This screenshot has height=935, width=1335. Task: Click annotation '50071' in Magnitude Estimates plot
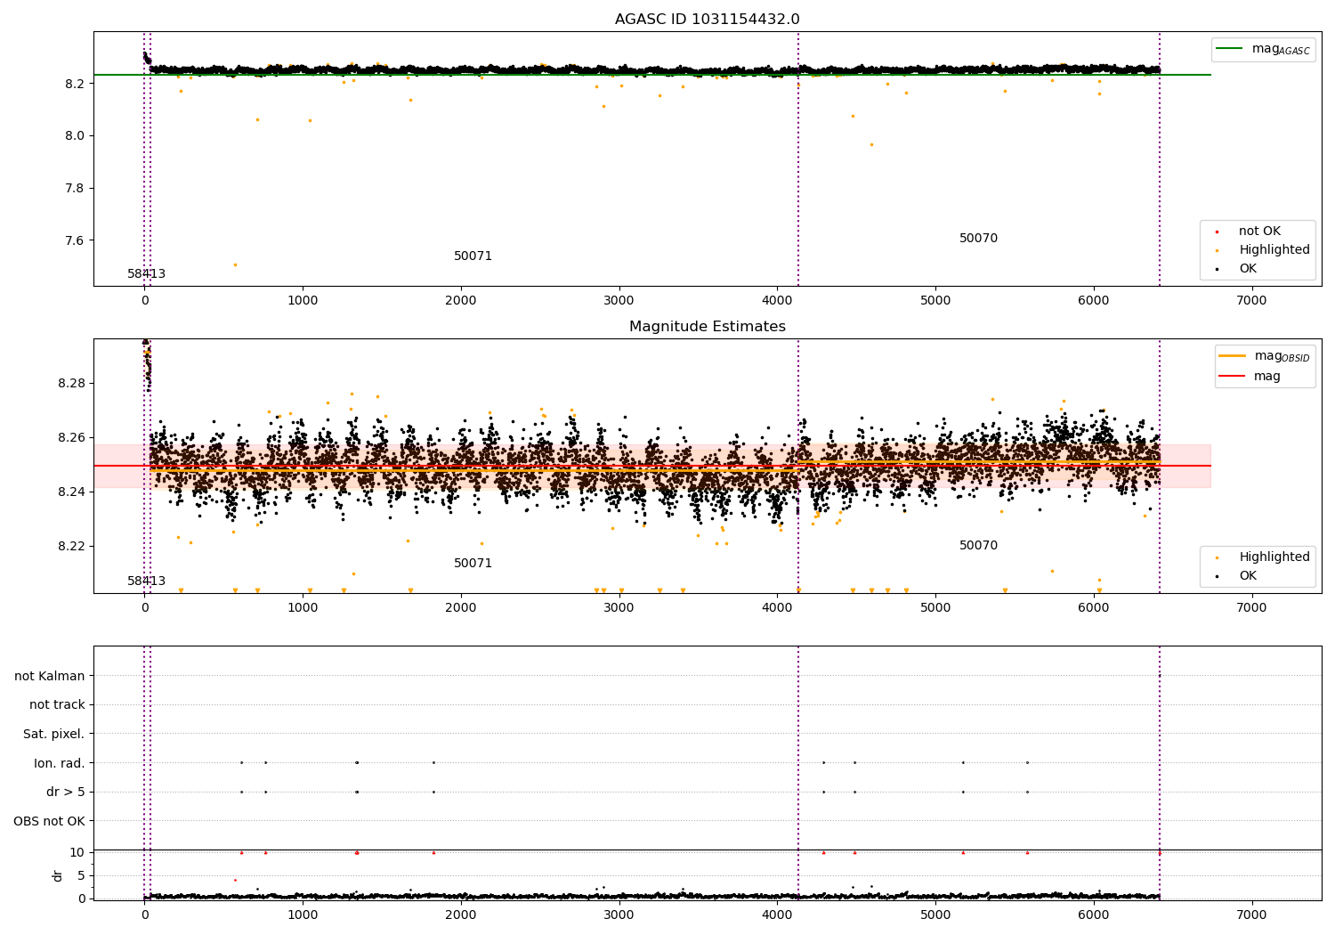click(x=473, y=564)
